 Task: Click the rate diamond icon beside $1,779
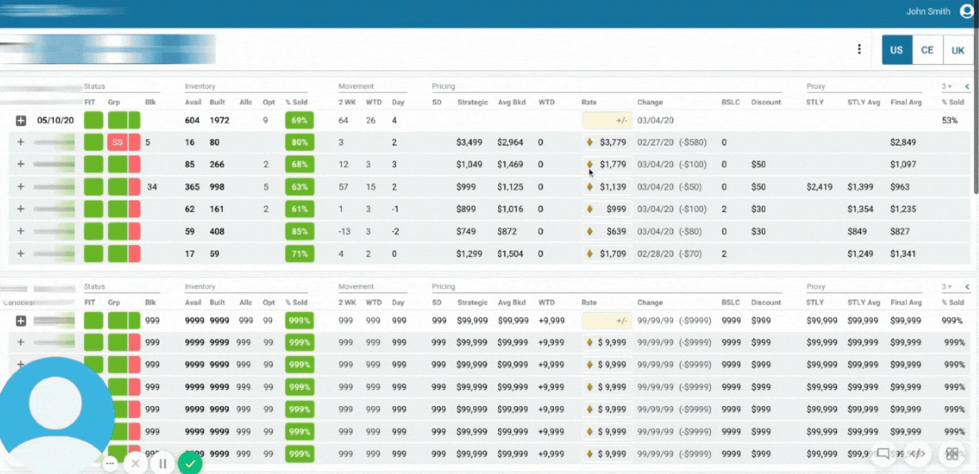click(x=589, y=164)
